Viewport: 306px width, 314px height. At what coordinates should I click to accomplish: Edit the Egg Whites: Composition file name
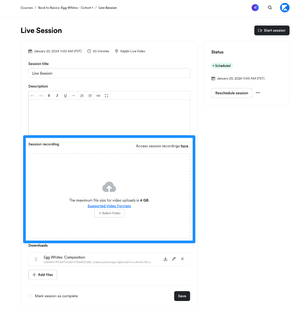[x=174, y=259]
